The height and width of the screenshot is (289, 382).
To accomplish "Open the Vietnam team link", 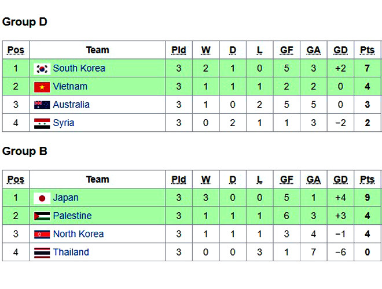I will [x=70, y=87].
